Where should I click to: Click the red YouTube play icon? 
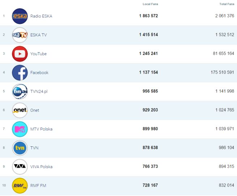click(x=20, y=54)
